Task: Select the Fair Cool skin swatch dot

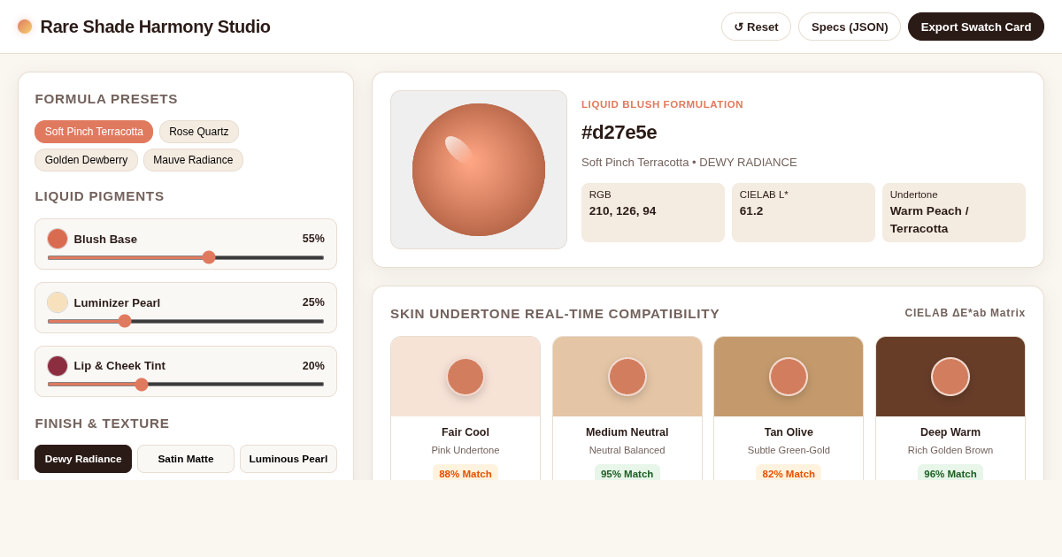Action: point(466,377)
